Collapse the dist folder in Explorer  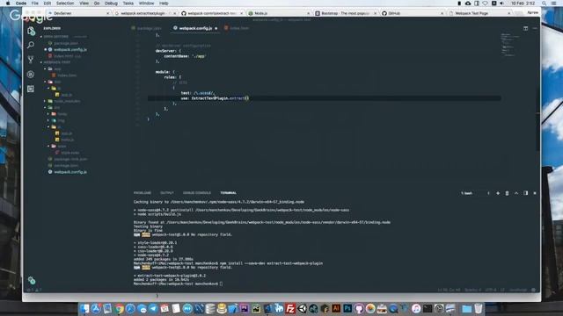pos(54,82)
